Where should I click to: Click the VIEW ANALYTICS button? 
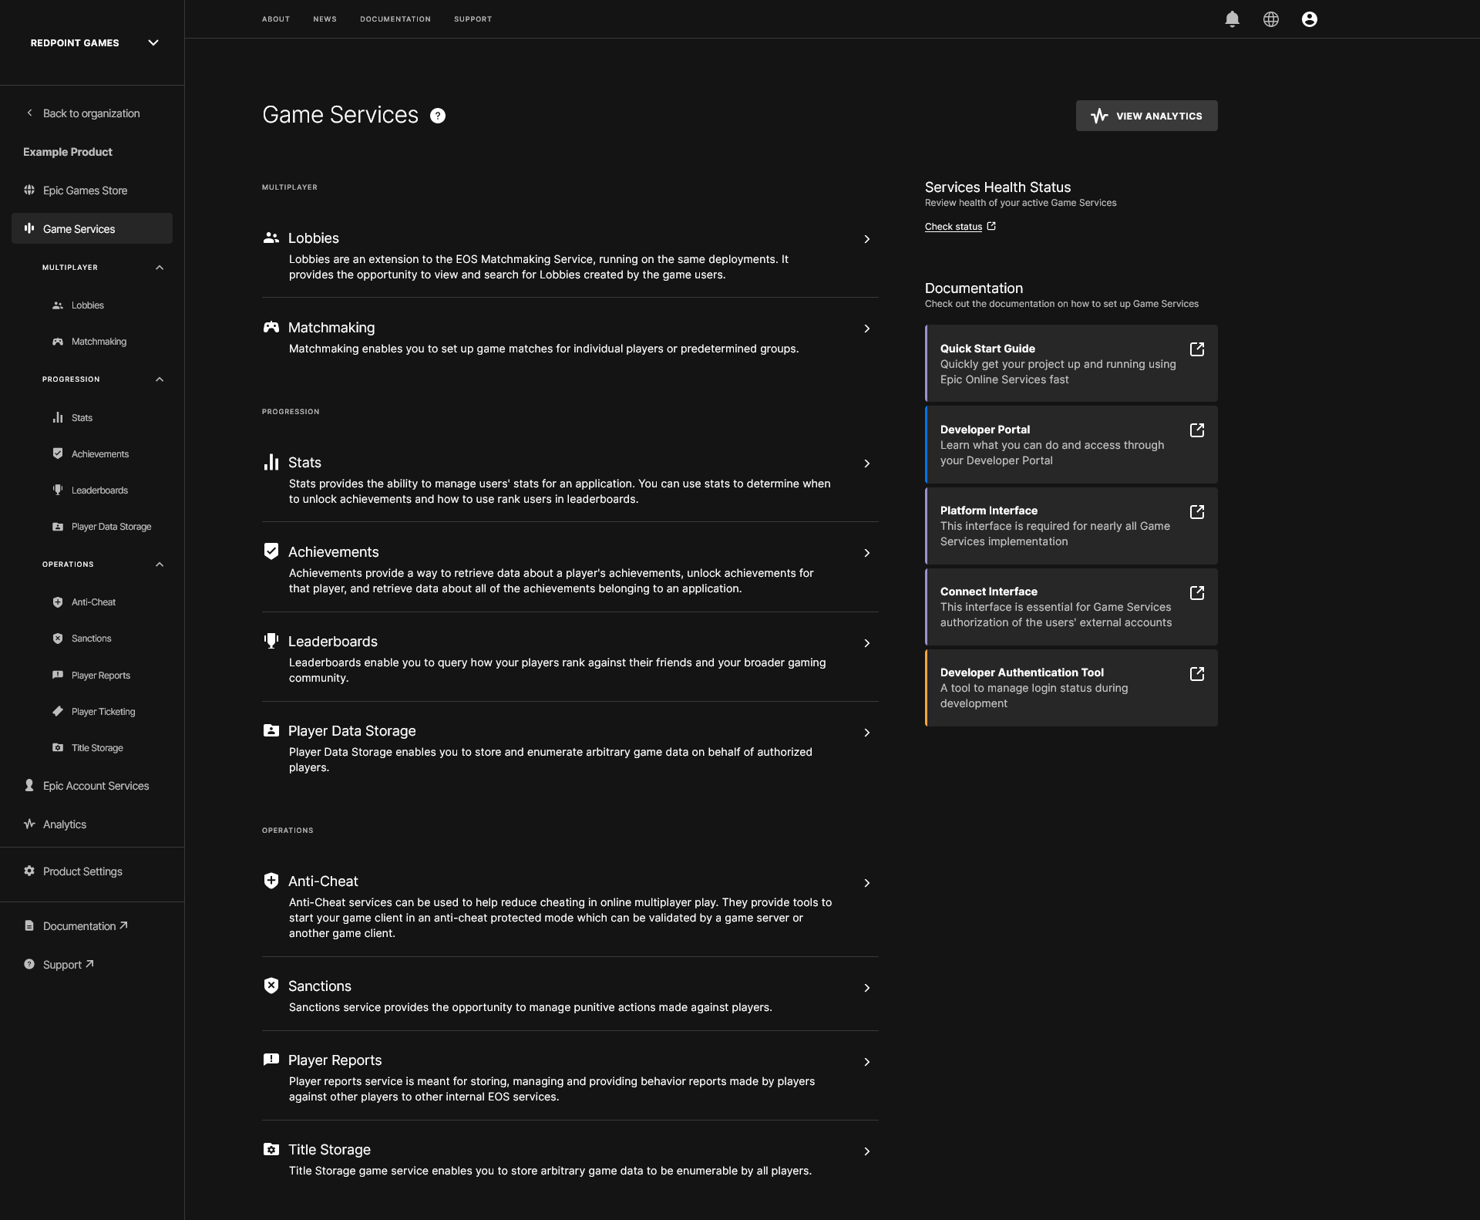[x=1146, y=116]
